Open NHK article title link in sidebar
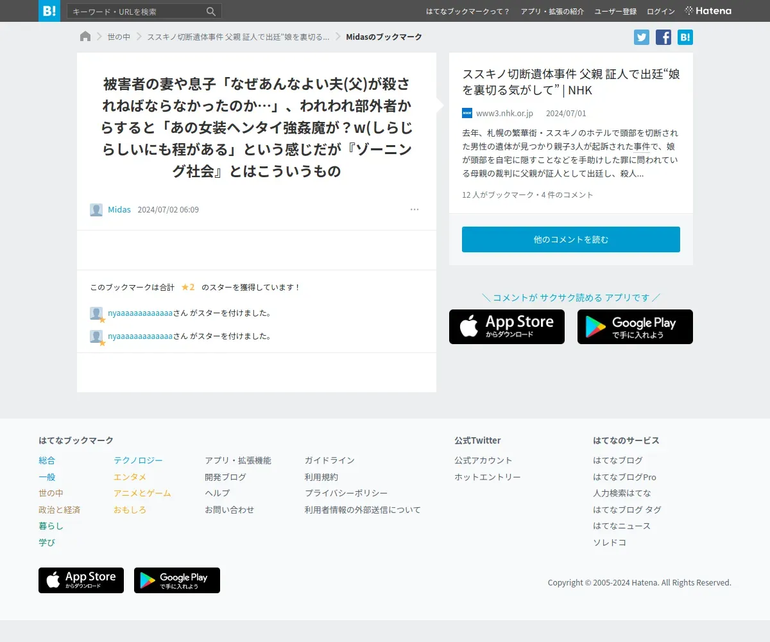 (571, 82)
